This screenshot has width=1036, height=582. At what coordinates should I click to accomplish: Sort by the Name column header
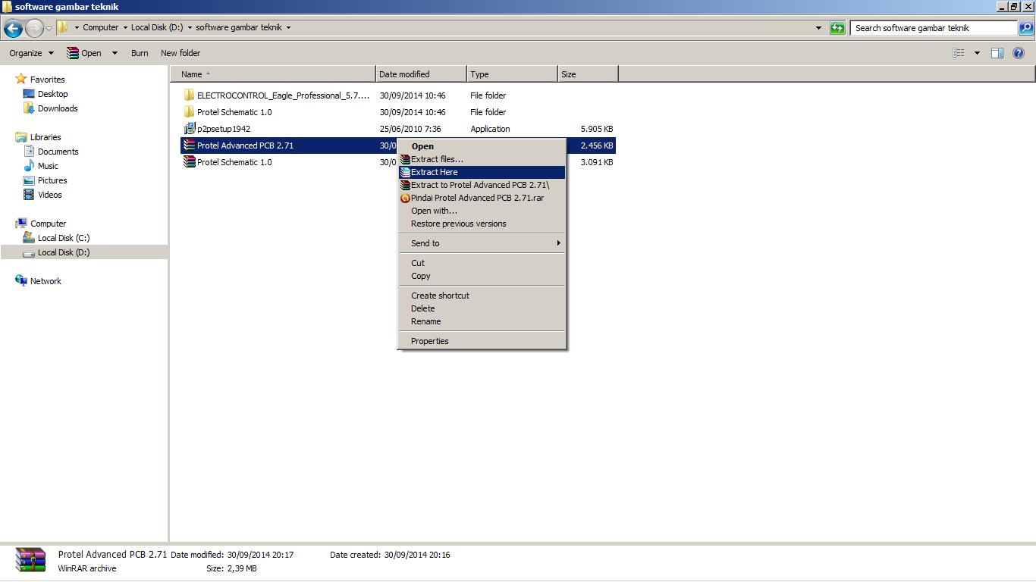[x=273, y=74]
